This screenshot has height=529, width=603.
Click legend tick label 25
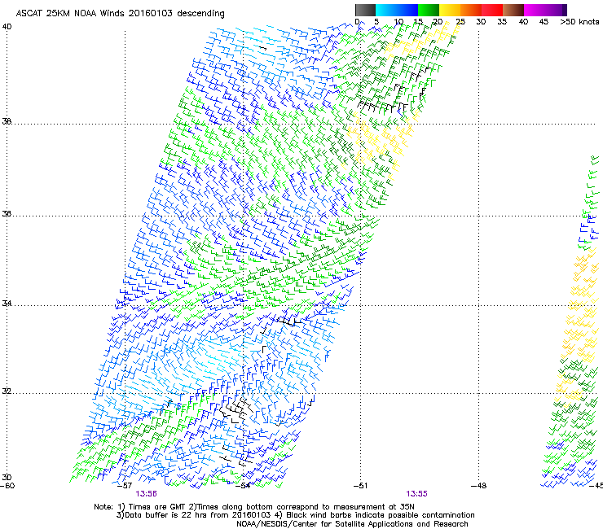(x=460, y=22)
